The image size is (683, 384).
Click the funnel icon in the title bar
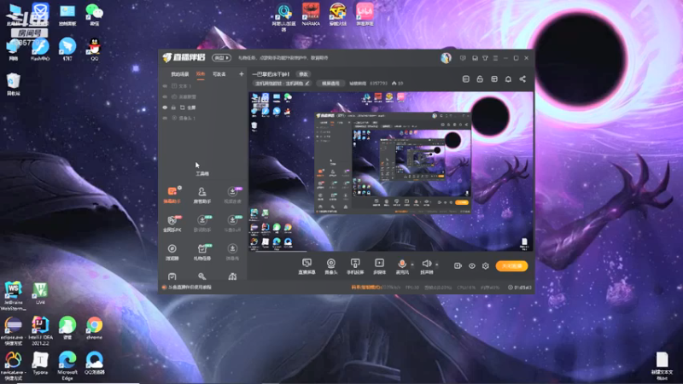coord(485,58)
